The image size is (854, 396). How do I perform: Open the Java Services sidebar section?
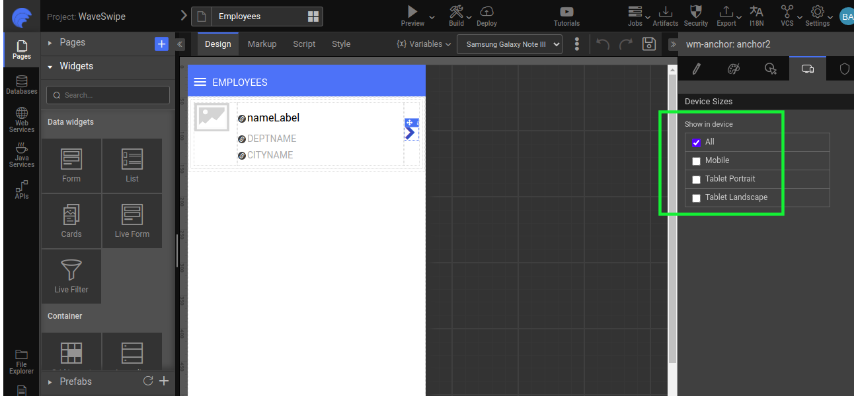click(21, 156)
